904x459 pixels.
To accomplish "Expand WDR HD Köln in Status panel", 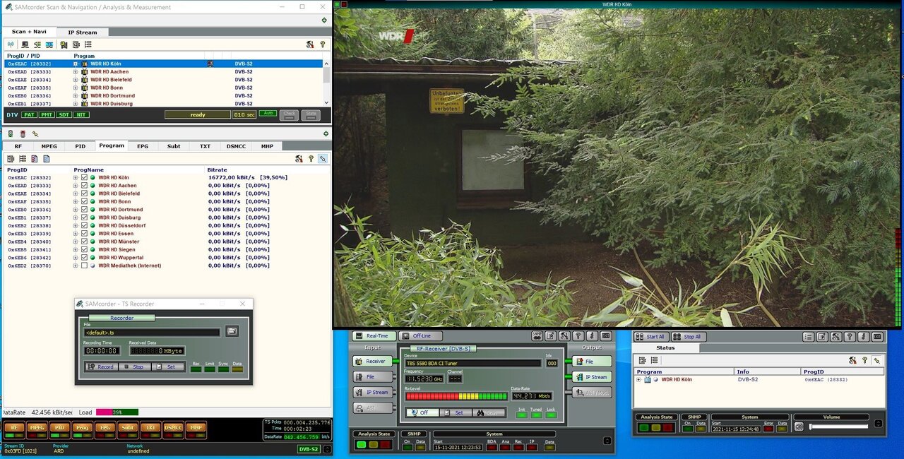I will point(639,380).
